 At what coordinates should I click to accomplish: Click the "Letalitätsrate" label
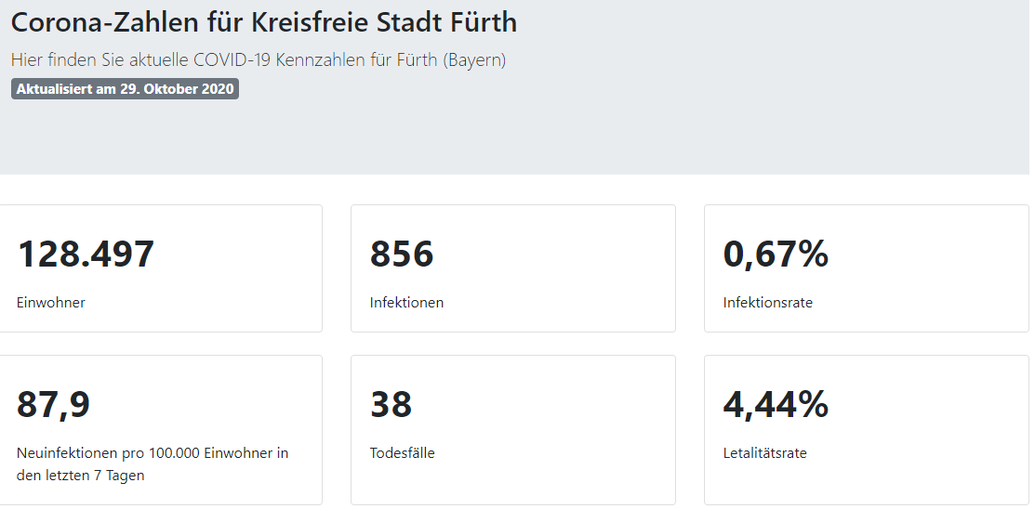coord(764,453)
